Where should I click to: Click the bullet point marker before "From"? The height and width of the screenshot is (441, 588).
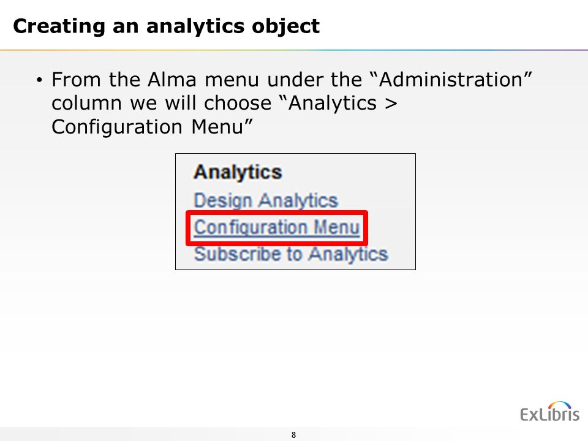tap(40, 80)
